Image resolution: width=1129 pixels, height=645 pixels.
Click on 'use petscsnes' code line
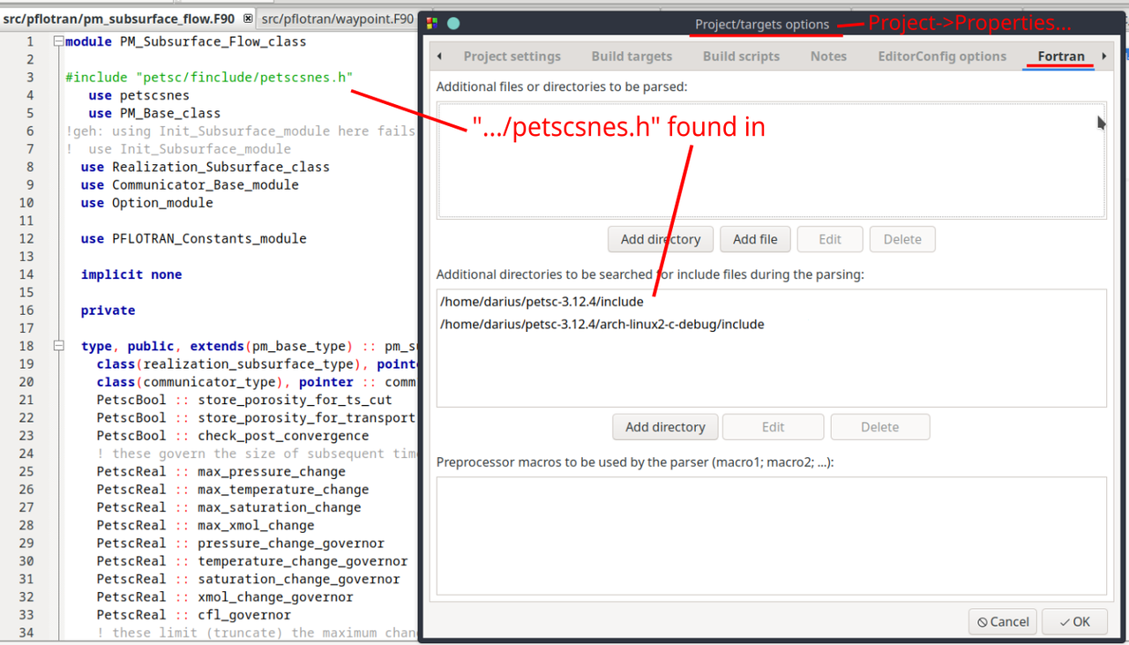click(x=138, y=95)
